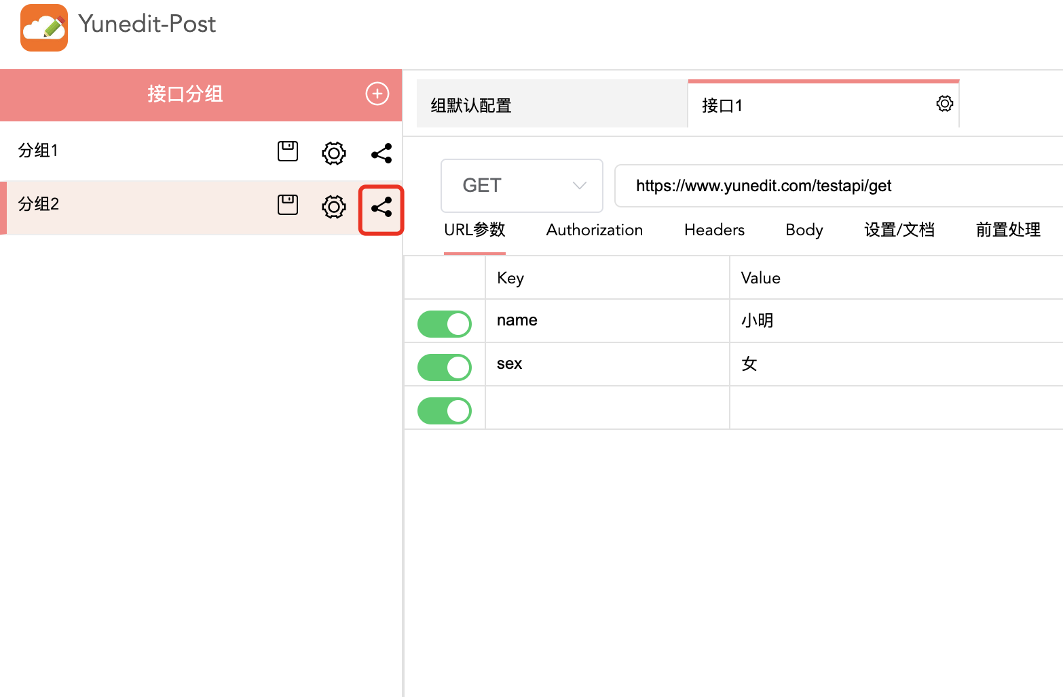Open the gear icon on 接口1 tab
Screen dimensions: 1063x697
(944, 104)
